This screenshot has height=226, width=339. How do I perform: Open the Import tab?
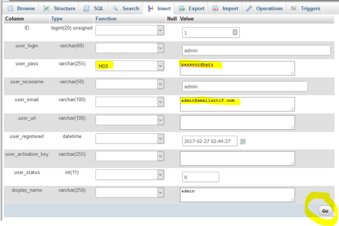pyautogui.click(x=225, y=8)
